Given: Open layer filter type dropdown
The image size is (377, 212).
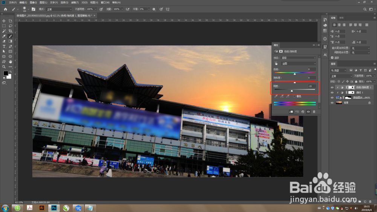Looking at the screenshot, I should [339, 70].
